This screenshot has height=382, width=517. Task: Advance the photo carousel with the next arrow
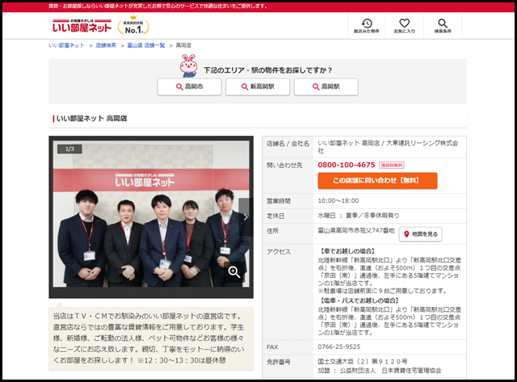pyautogui.click(x=246, y=216)
